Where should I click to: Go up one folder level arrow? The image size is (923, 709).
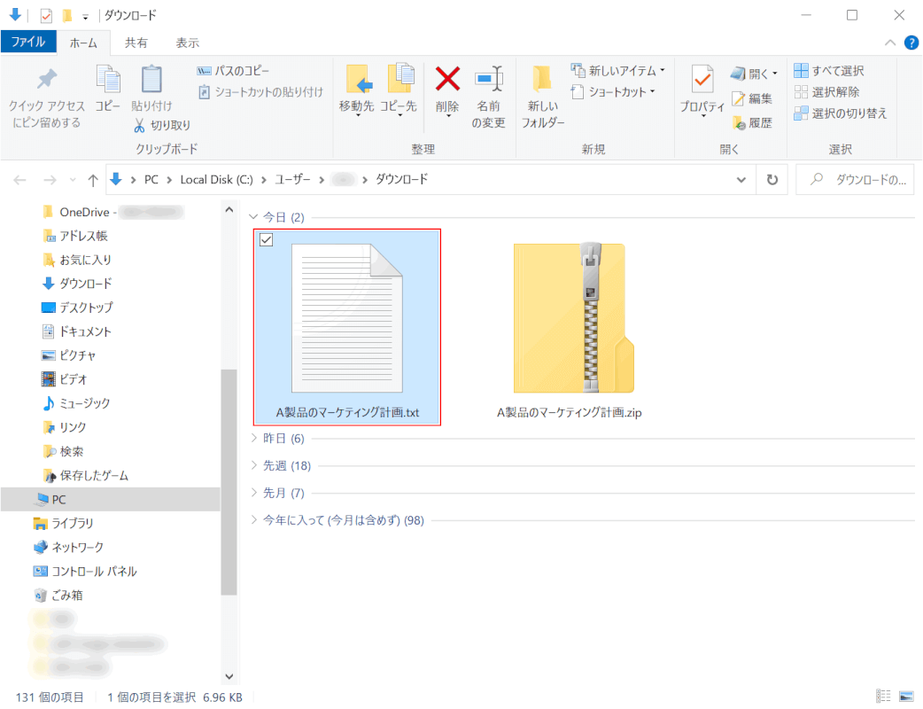pos(93,180)
